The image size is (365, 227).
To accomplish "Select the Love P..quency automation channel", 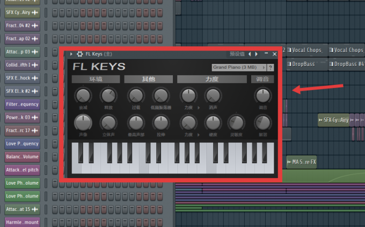I will coord(22,144).
